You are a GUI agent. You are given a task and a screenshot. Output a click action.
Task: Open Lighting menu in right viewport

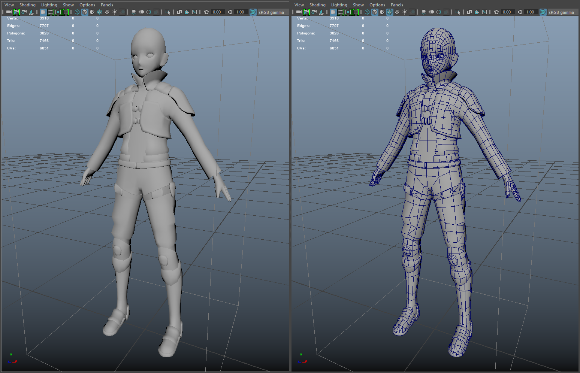point(339,5)
